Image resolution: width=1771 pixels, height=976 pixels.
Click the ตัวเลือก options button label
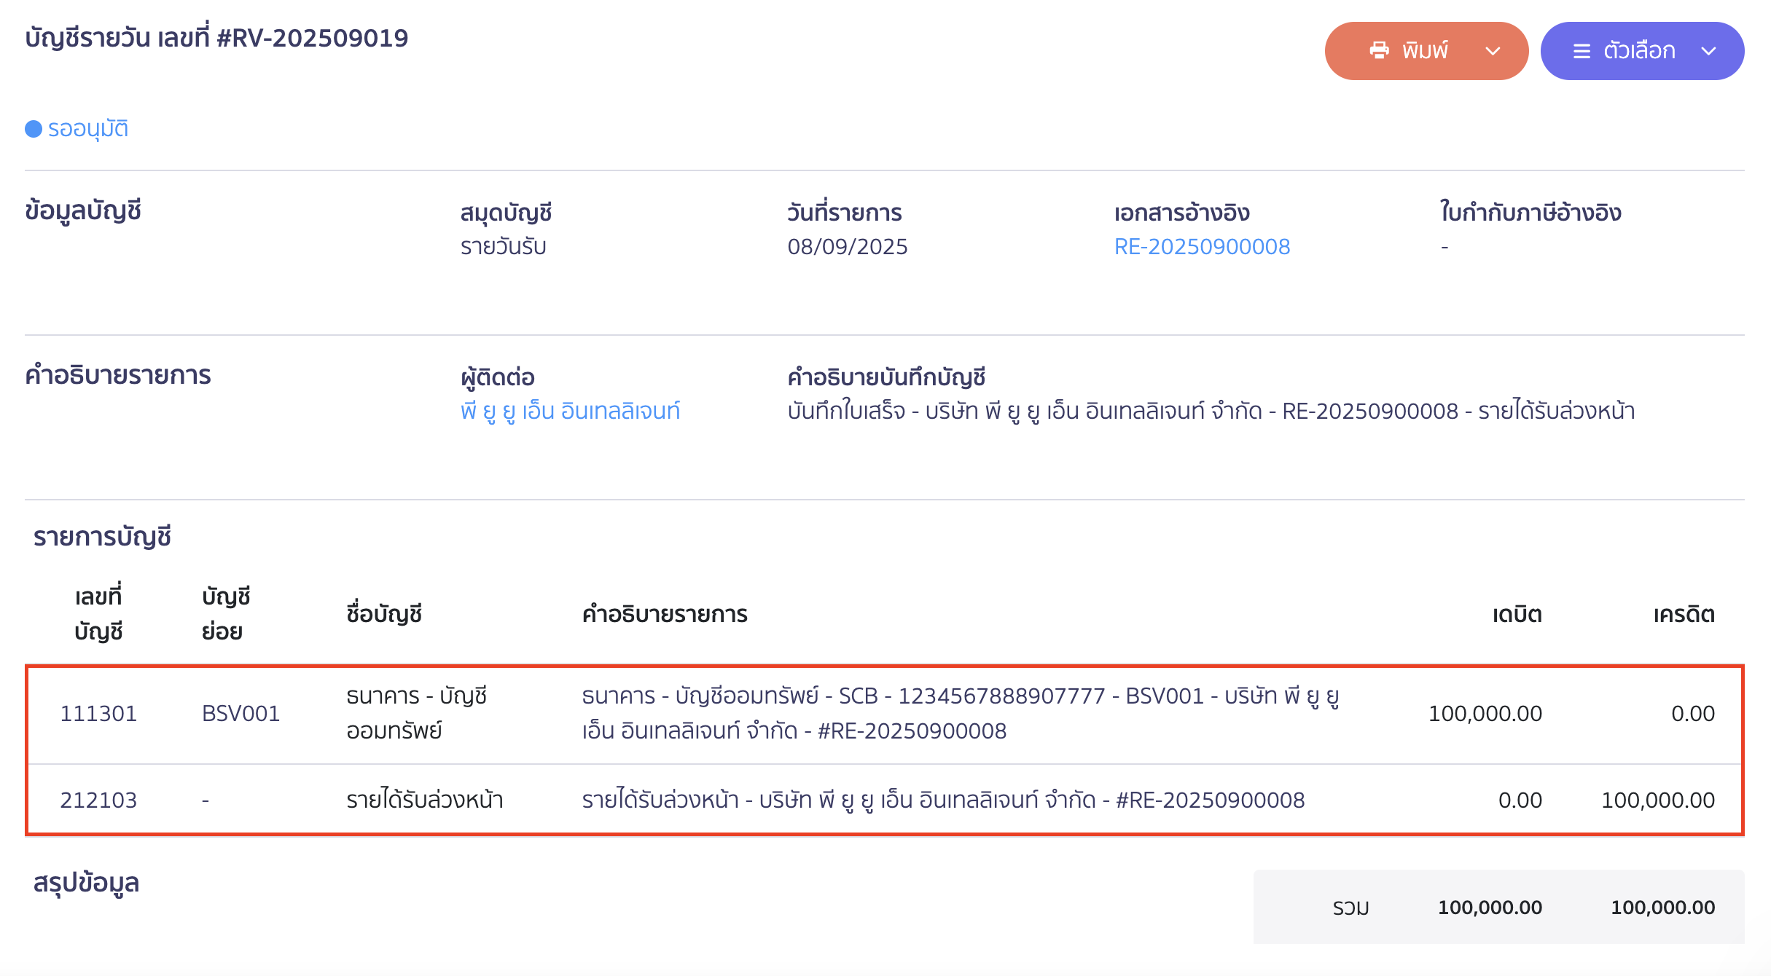[1639, 51]
